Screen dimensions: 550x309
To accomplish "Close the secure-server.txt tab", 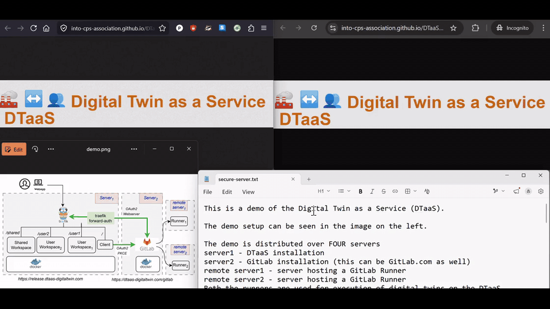I will tap(293, 179).
